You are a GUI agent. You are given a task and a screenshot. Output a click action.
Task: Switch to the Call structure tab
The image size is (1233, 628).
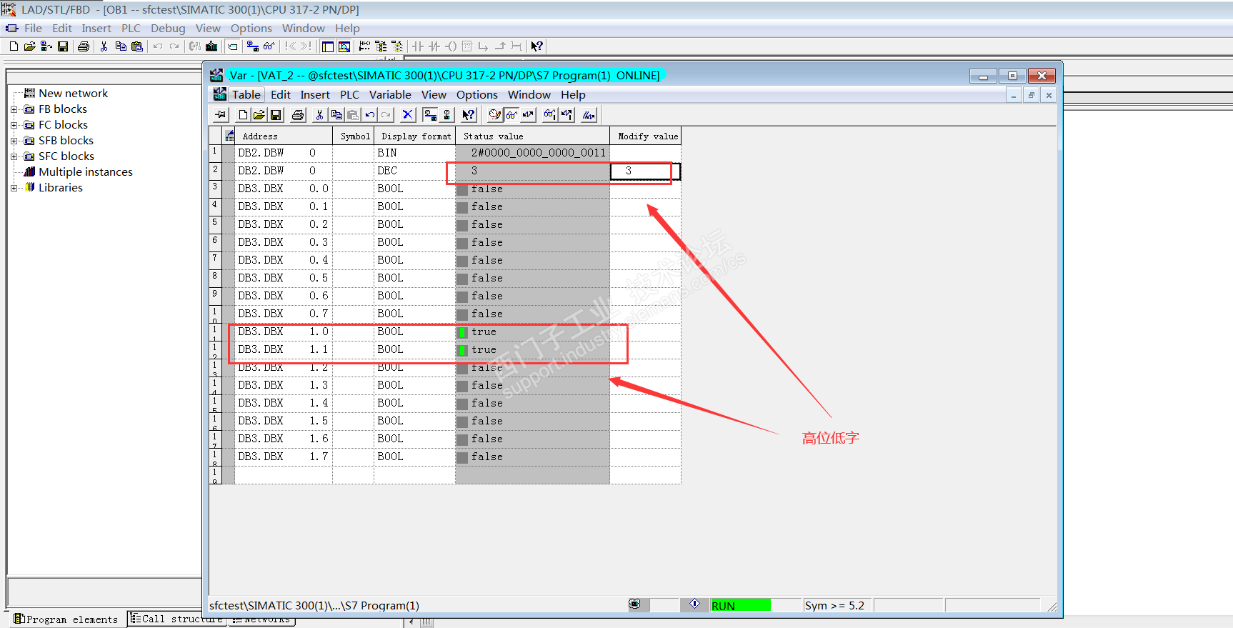tap(176, 619)
